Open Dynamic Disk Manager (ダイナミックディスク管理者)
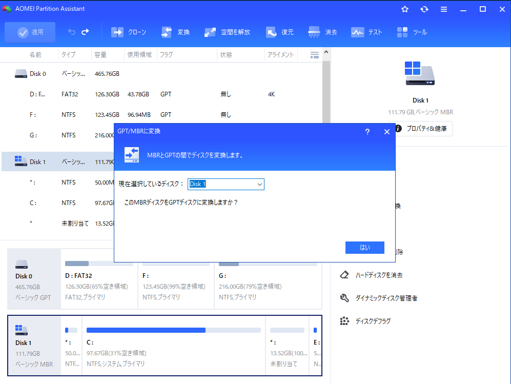The height and width of the screenshot is (384, 511). 386,298
